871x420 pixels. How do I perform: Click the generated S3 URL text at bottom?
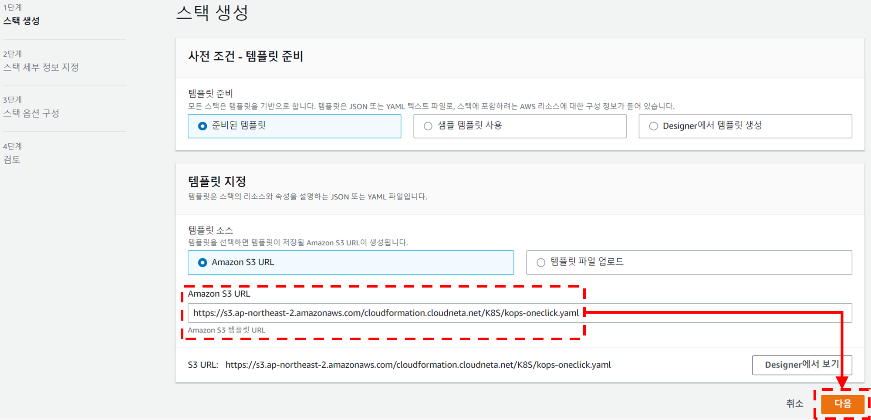[x=418, y=365]
